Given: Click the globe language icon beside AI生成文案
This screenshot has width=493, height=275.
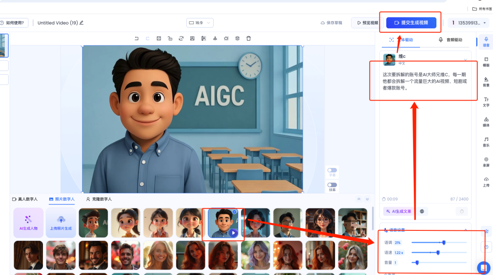Looking at the screenshot, I should (422, 211).
